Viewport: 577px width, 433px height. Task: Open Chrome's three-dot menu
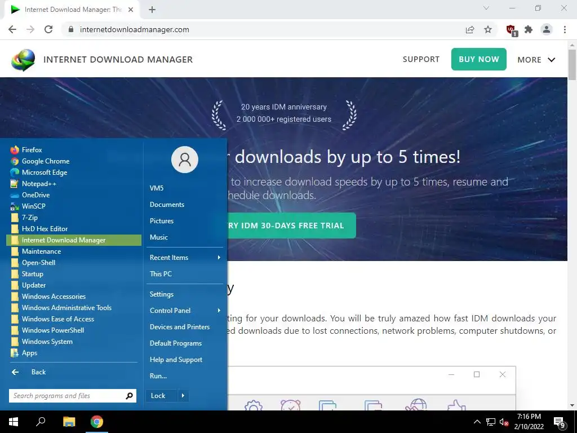click(x=565, y=29)
